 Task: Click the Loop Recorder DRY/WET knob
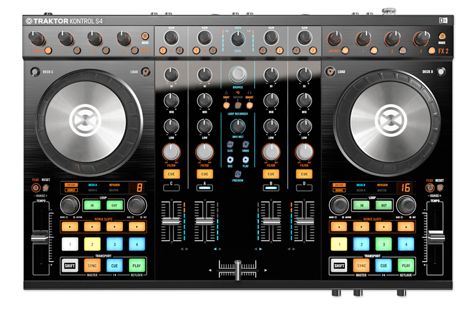238,126
